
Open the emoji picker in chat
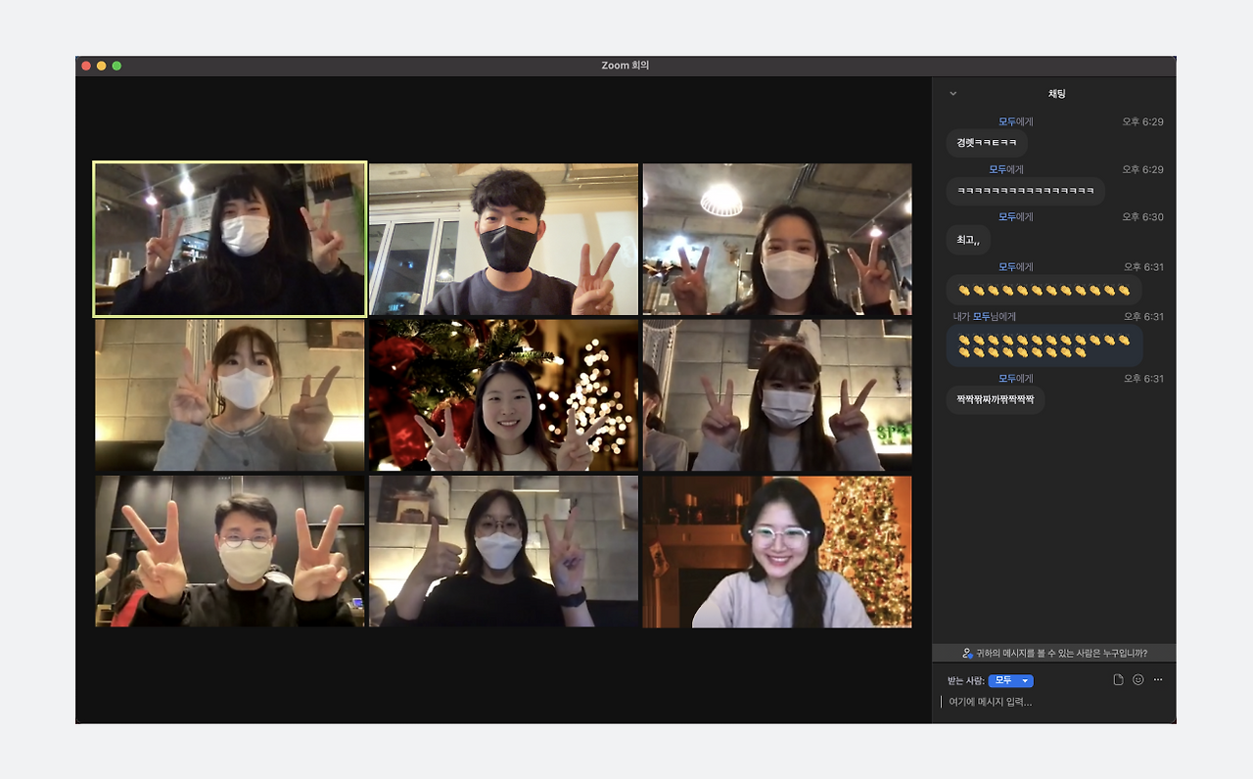[1137, 680]
